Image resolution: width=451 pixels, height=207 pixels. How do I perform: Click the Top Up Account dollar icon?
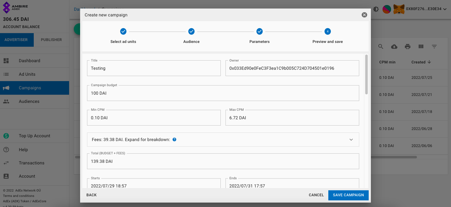pyautogui.click(x=6, y=136)
